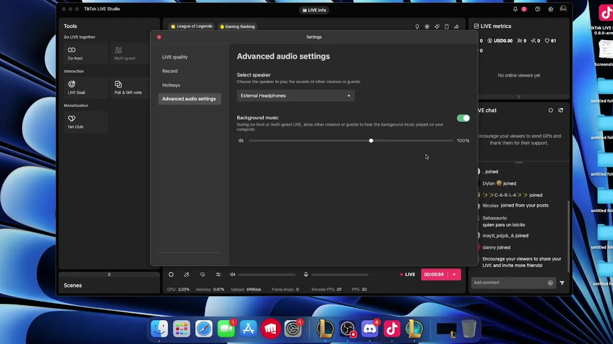The height and width of the screenshot is (344, 613).
Task: Mute the microphone in bottom toolbar
Action: 306,274
